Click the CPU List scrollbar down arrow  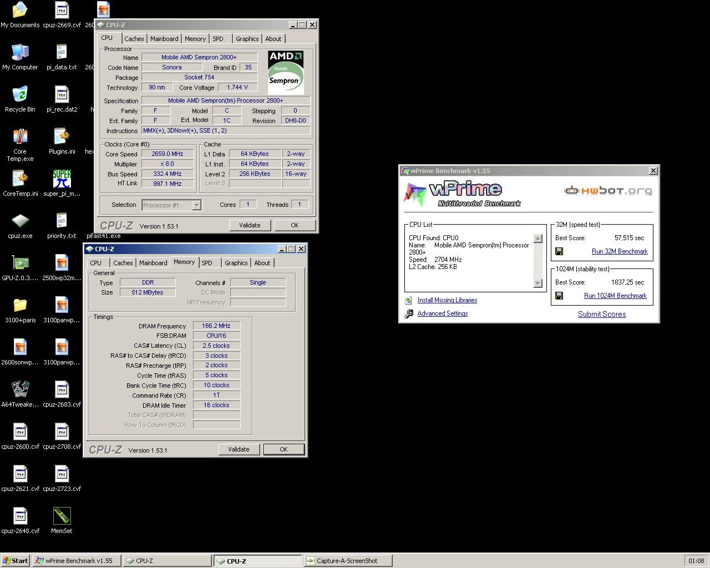(537, 283)
